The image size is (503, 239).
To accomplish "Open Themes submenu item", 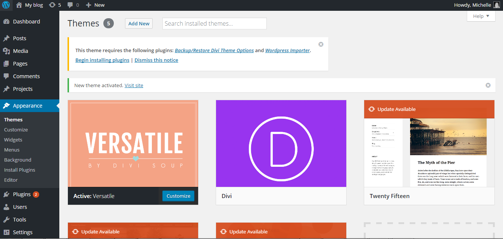I will coord(13,119).
